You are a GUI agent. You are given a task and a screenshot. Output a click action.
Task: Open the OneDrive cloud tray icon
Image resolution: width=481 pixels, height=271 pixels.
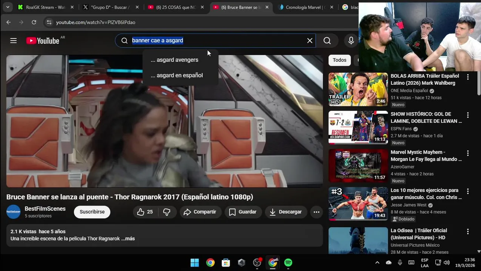[x=389, y=263]
